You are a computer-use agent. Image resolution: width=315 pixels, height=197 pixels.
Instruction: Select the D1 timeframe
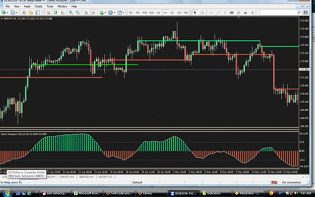(172, 13)
